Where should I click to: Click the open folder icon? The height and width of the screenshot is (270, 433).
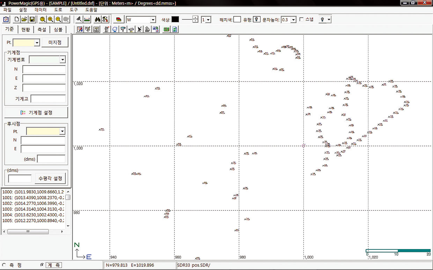24,20
